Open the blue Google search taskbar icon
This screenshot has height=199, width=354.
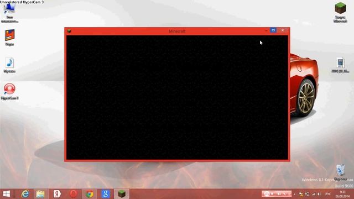(106, 194)
